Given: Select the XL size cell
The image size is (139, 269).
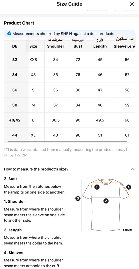Looking at the screenshot, I should [x=33, y=135].
